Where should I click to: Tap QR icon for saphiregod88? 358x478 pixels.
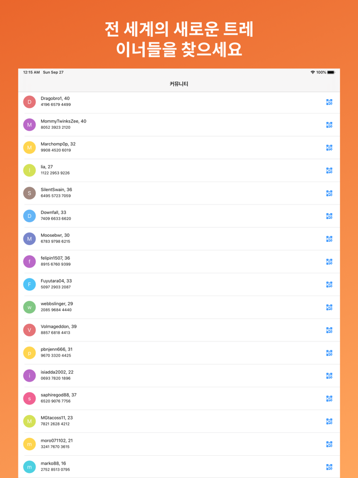pos(329,398)
